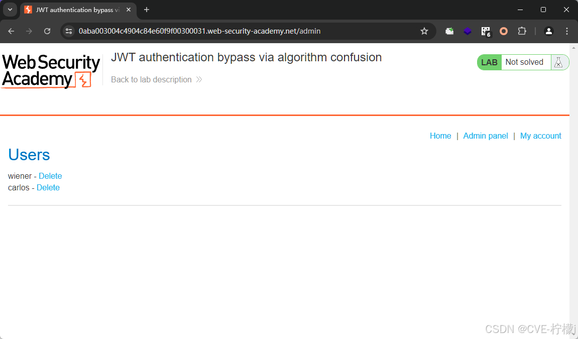Screen dimensions: 578x339
Task: Open the Chrome three-dot menu
Action: 567,31
